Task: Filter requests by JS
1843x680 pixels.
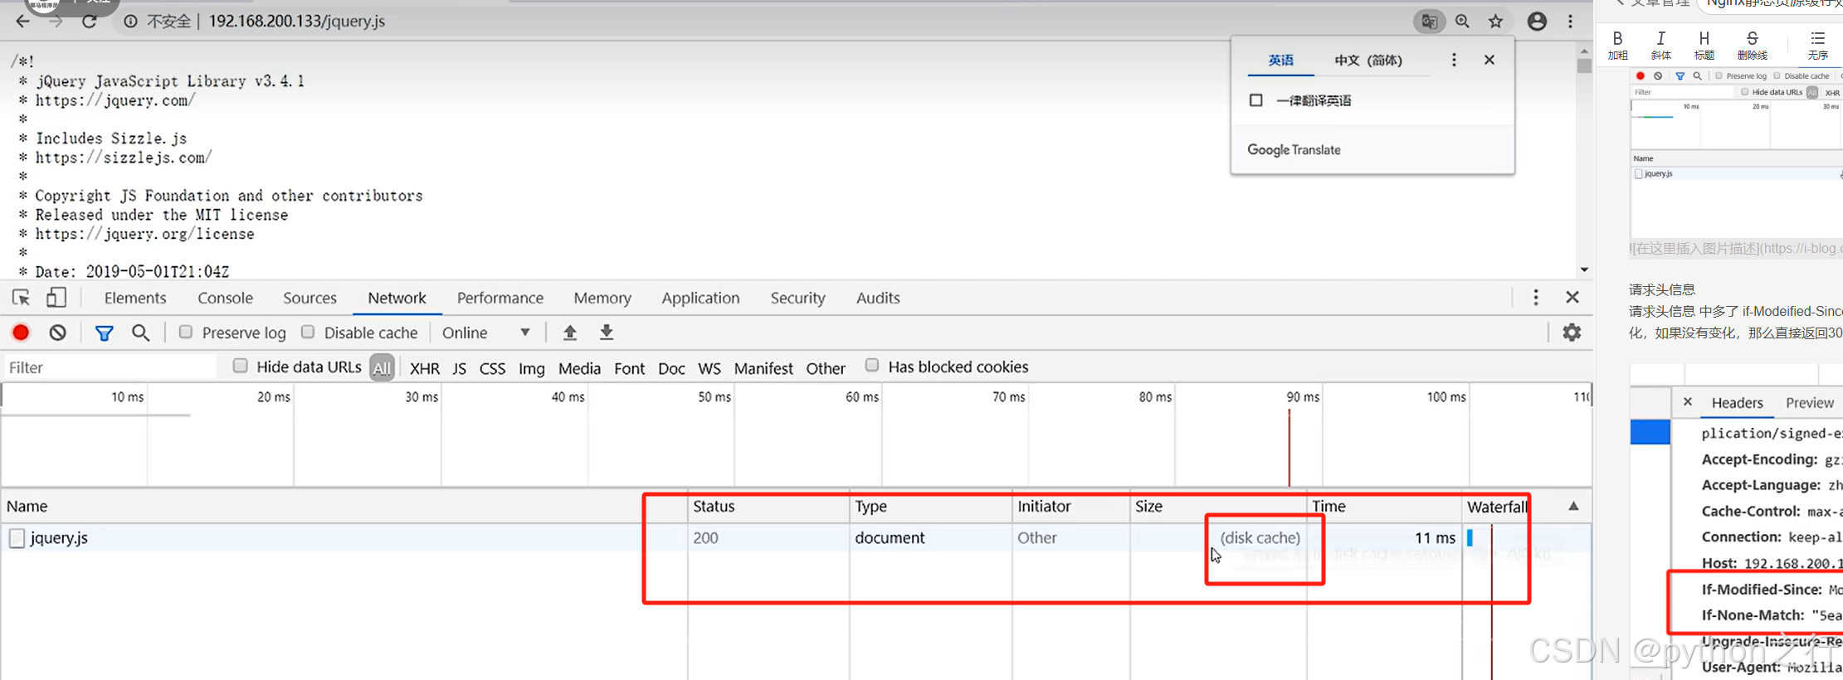Action: 459,367
